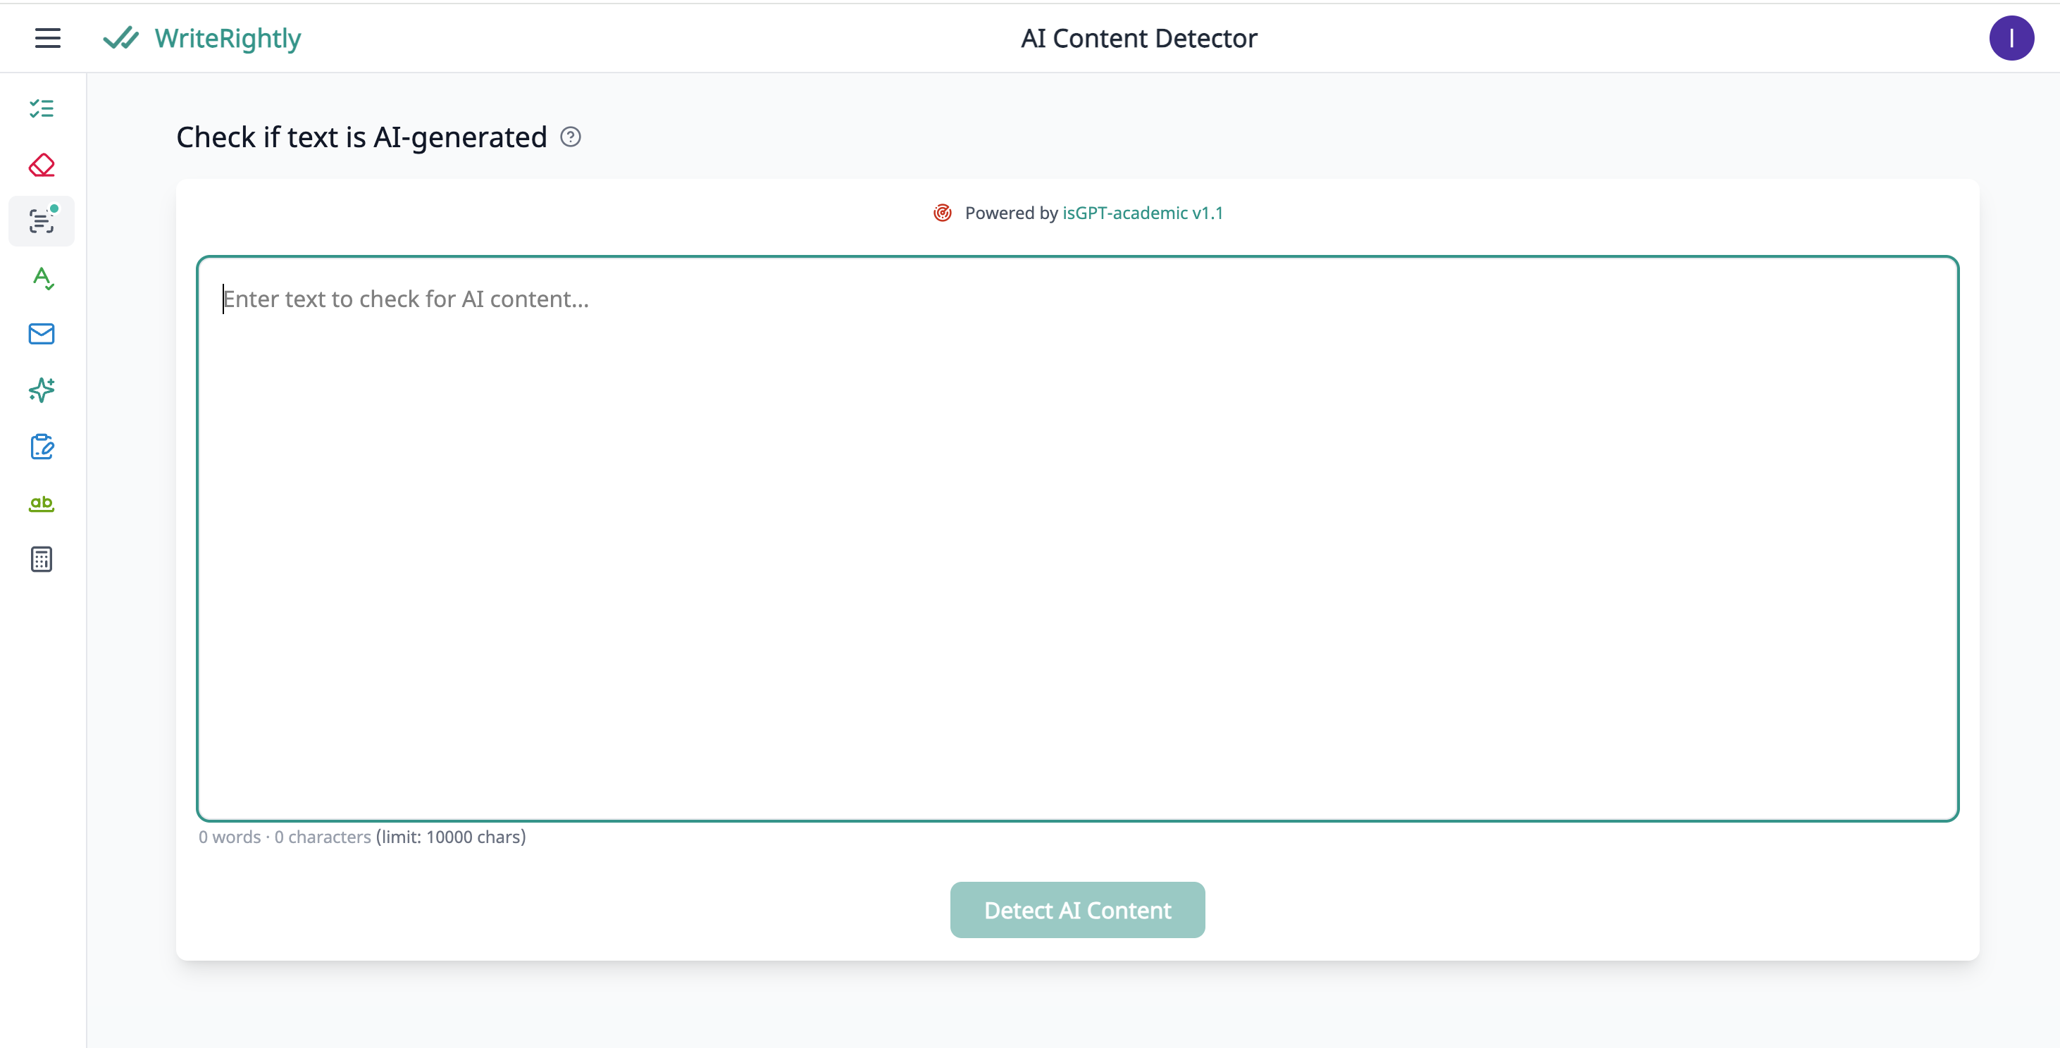Image resolution: width=2060 pixels, height=1048 pixels.
Task: Open the user profile avatar 'I'
Action: 2011,37
